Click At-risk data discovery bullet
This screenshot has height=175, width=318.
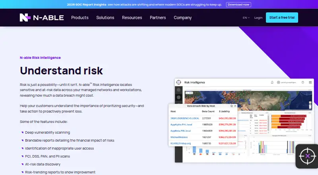pos(43,164)
